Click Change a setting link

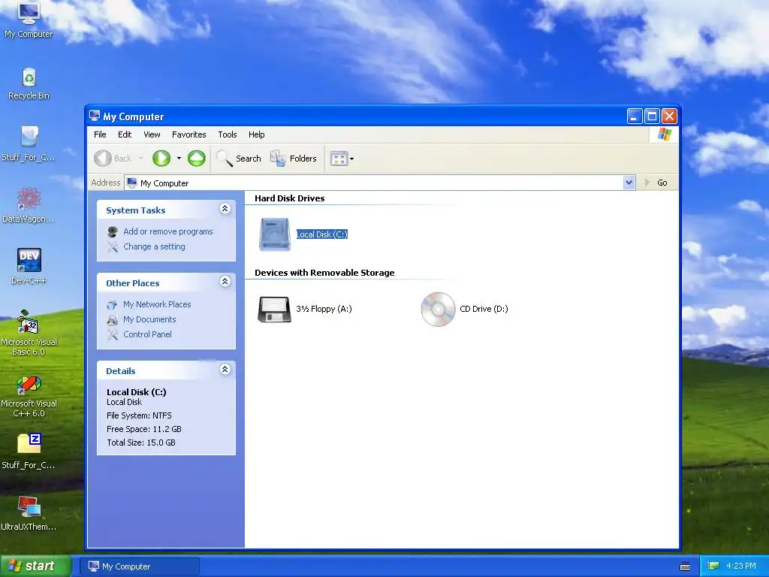point(154,246)
